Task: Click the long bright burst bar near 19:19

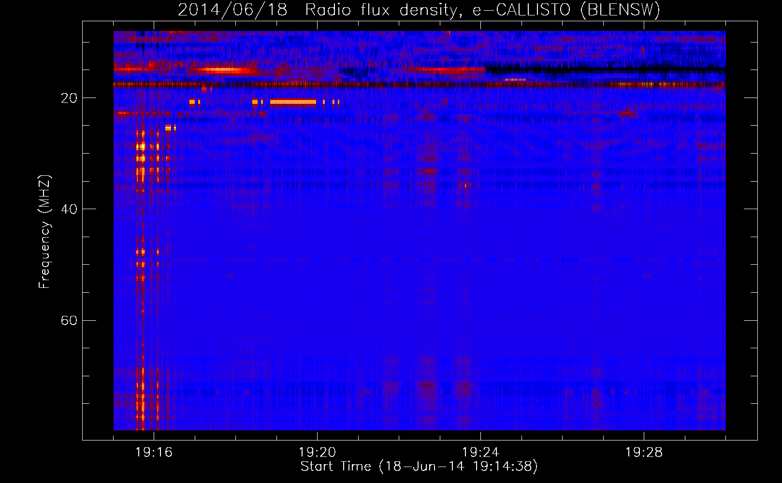Action: 293,102
